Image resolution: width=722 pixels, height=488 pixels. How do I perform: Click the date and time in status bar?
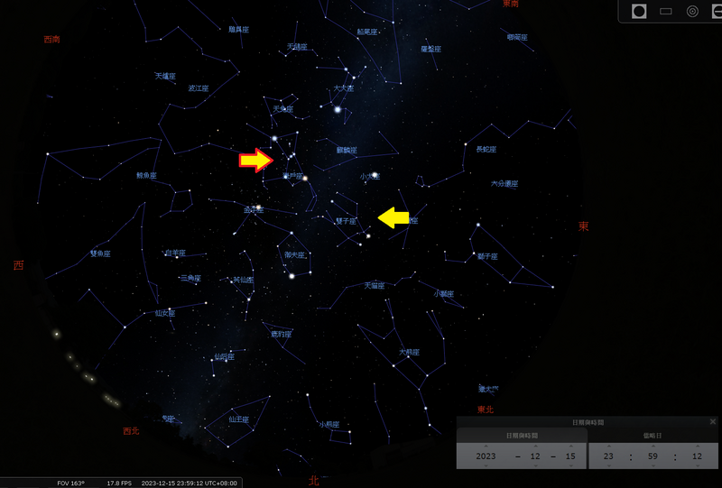[189, 483]
